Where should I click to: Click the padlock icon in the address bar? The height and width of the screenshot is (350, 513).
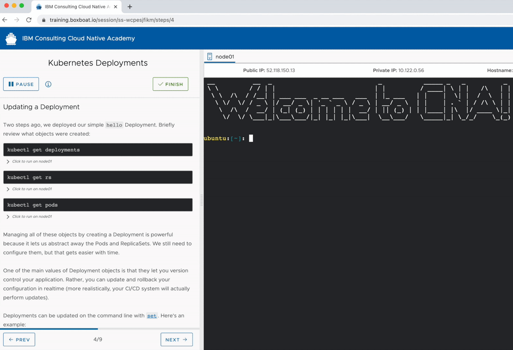(x=44, y=21)
